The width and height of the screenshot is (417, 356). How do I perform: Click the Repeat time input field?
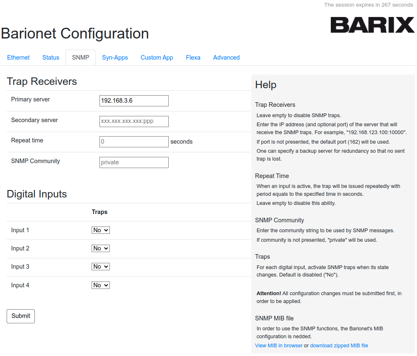[x=133, y=142]
